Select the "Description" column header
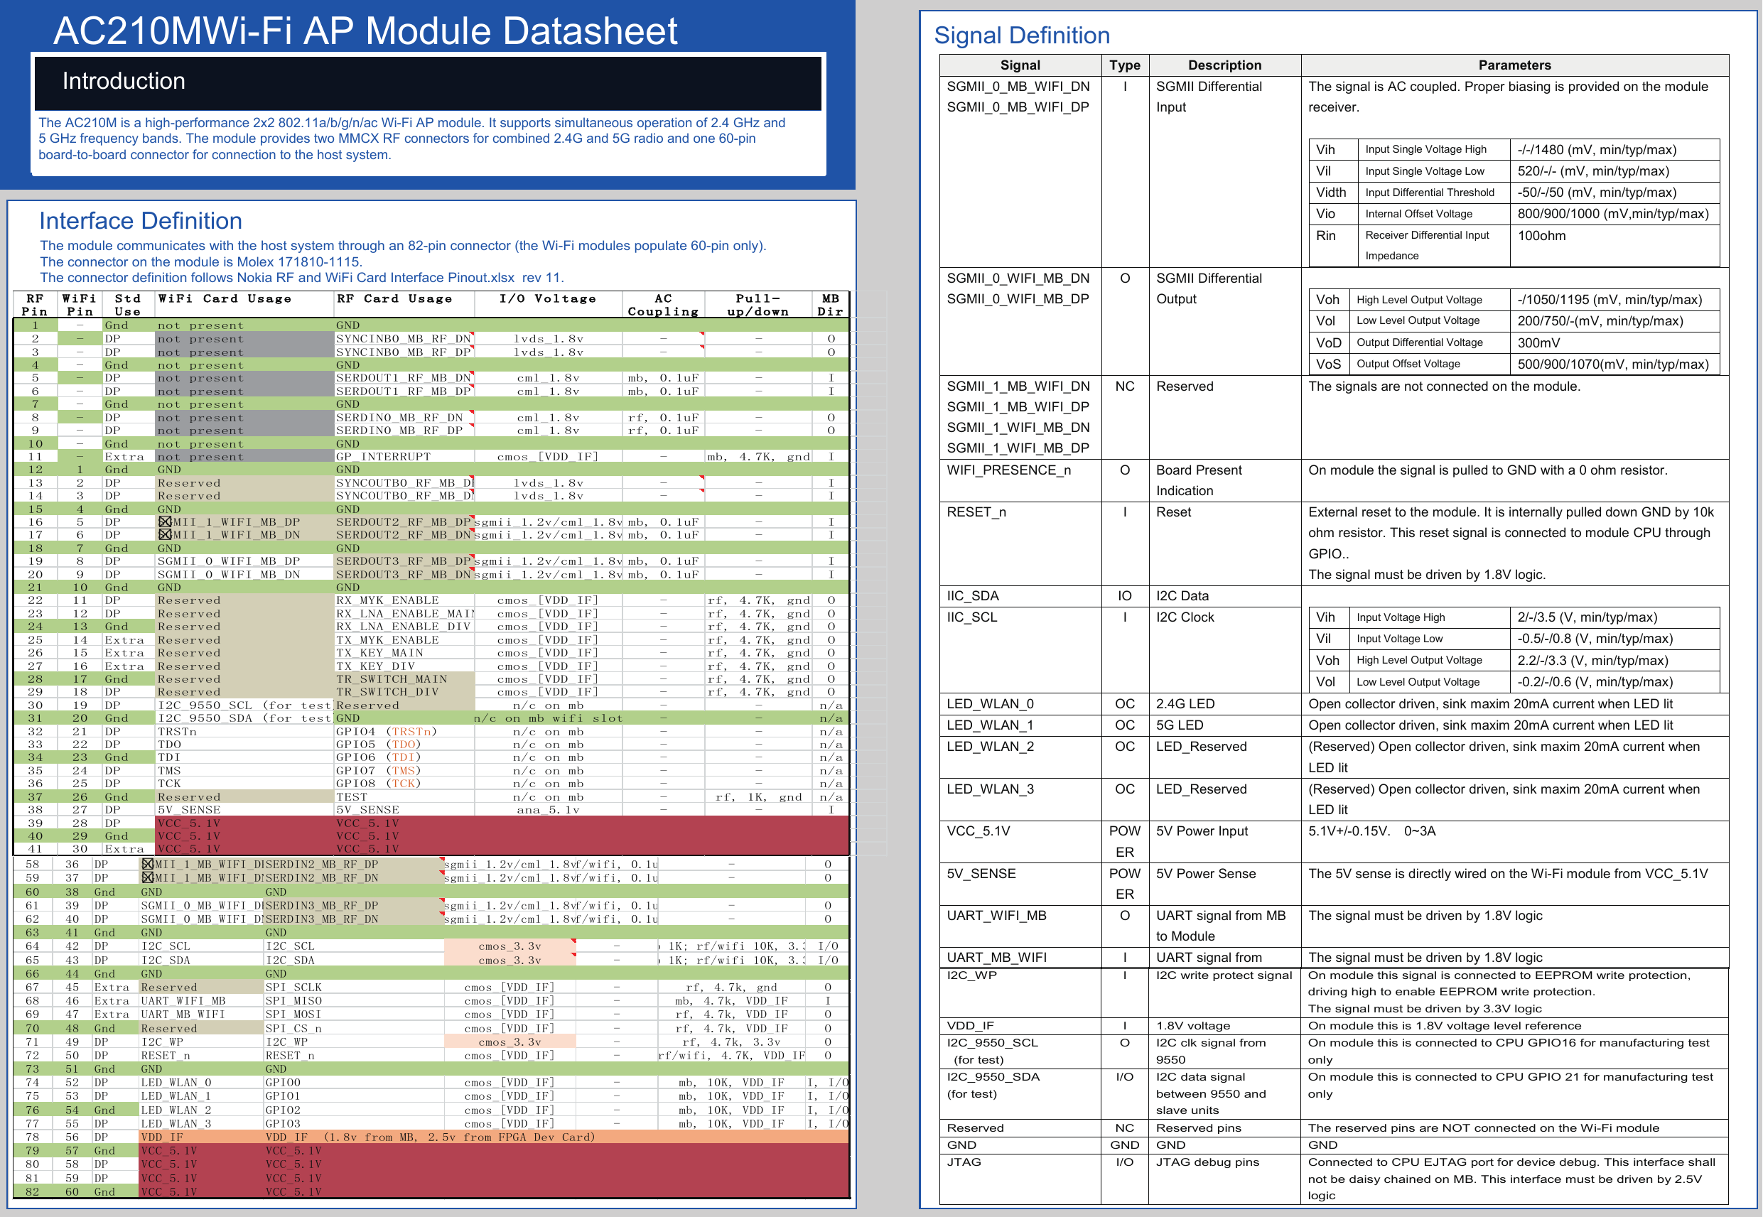This screenshot has width=1763, height=1217. pyautogui.click(x=1224, y=65)
